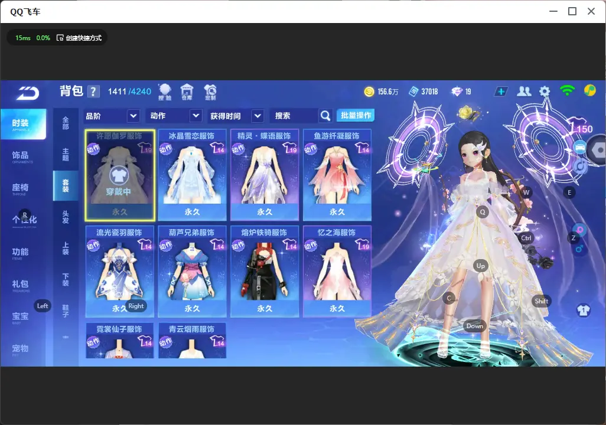Click the 0.0% packet loss readout

pos(43,38)
